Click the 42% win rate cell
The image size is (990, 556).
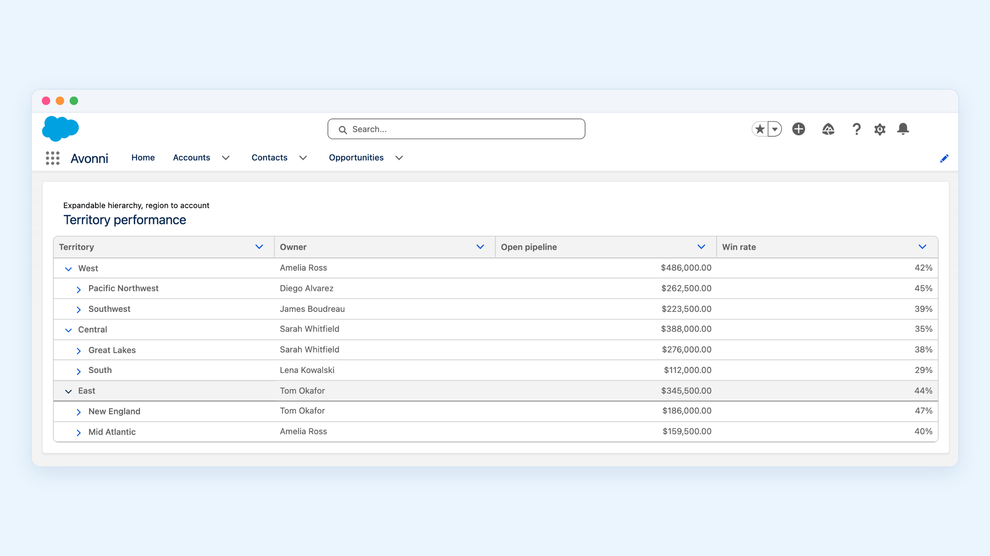coord(923,268)
